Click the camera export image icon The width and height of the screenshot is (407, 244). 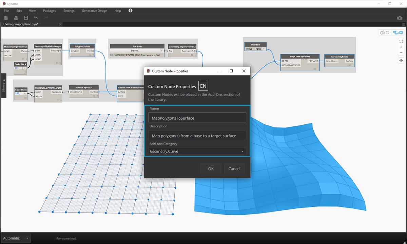click(400, 18)
